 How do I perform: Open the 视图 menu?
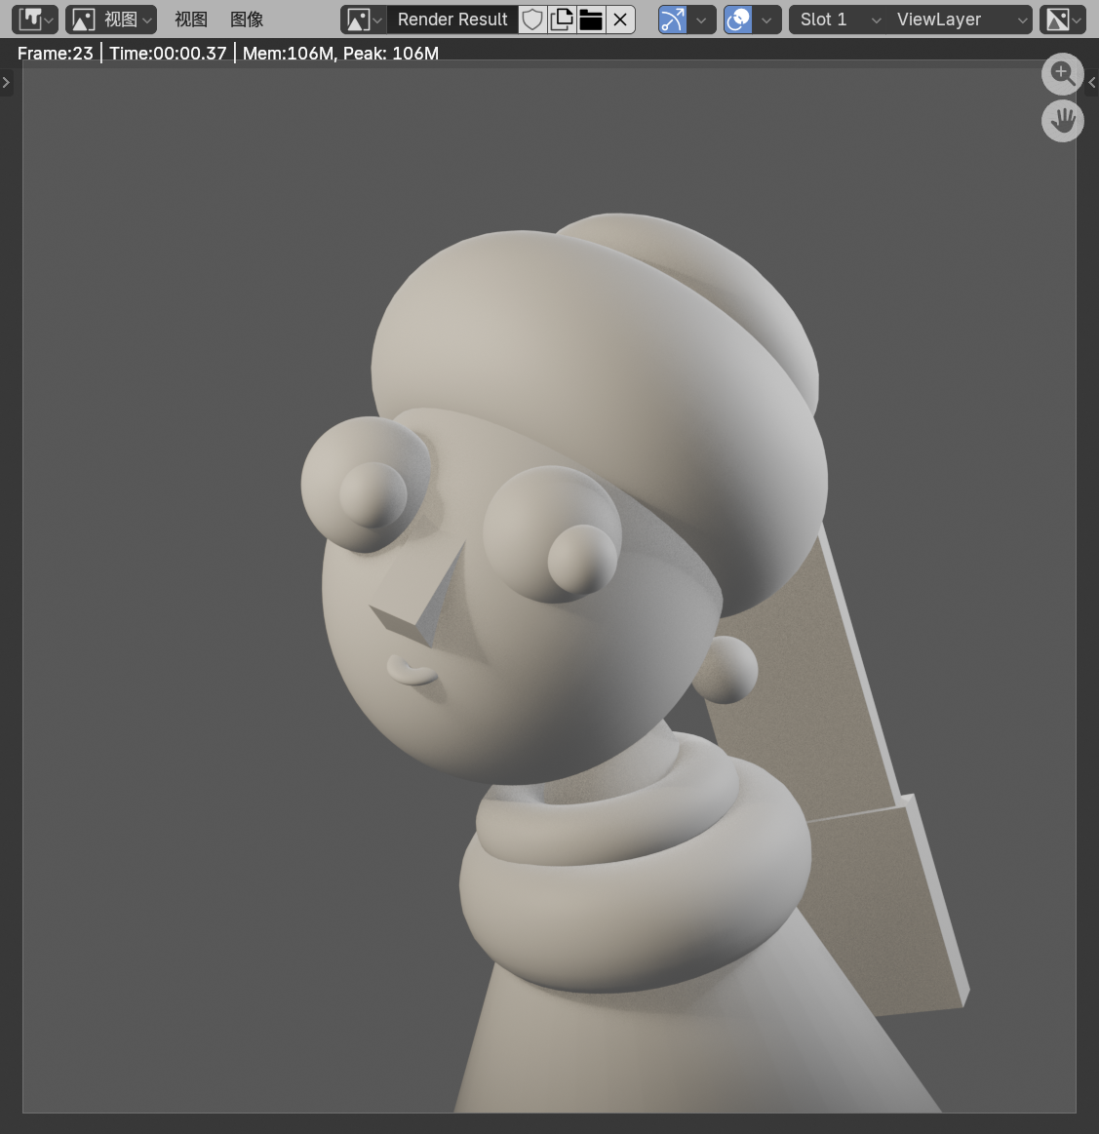coord(191,20)
